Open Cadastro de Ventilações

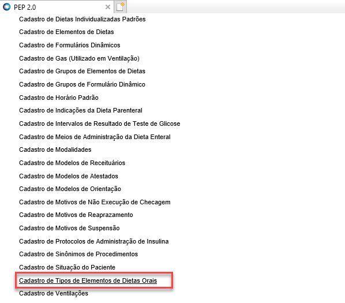coord(54,293)
